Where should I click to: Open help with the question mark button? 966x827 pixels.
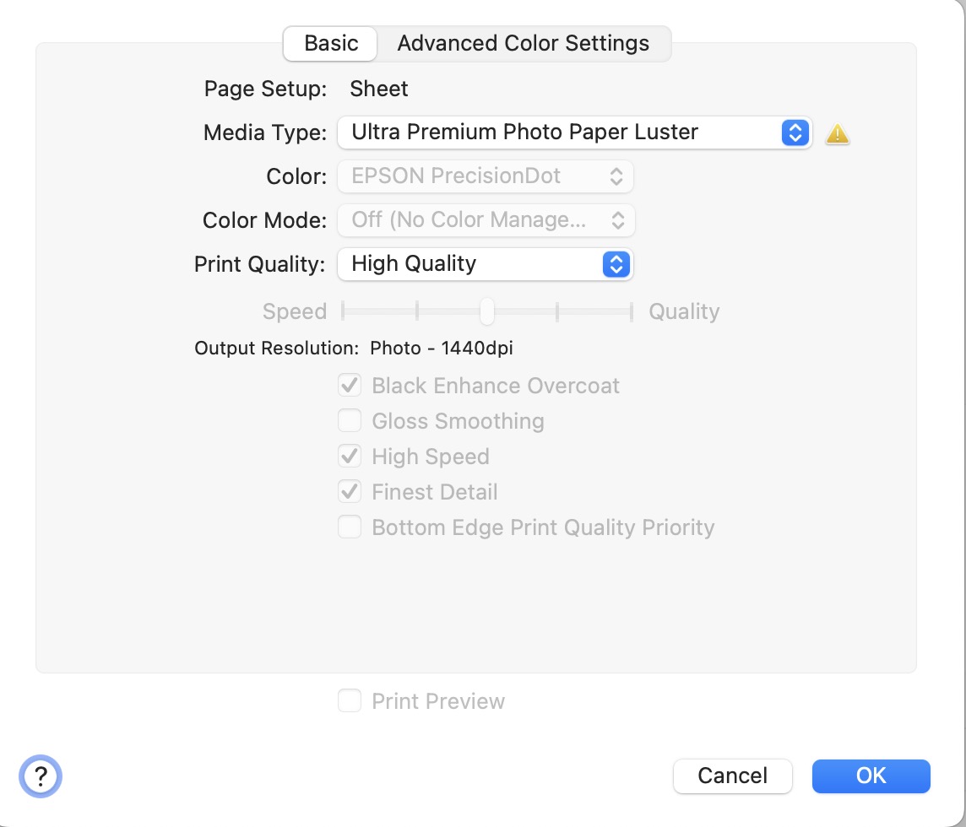(x=41, y=775)
